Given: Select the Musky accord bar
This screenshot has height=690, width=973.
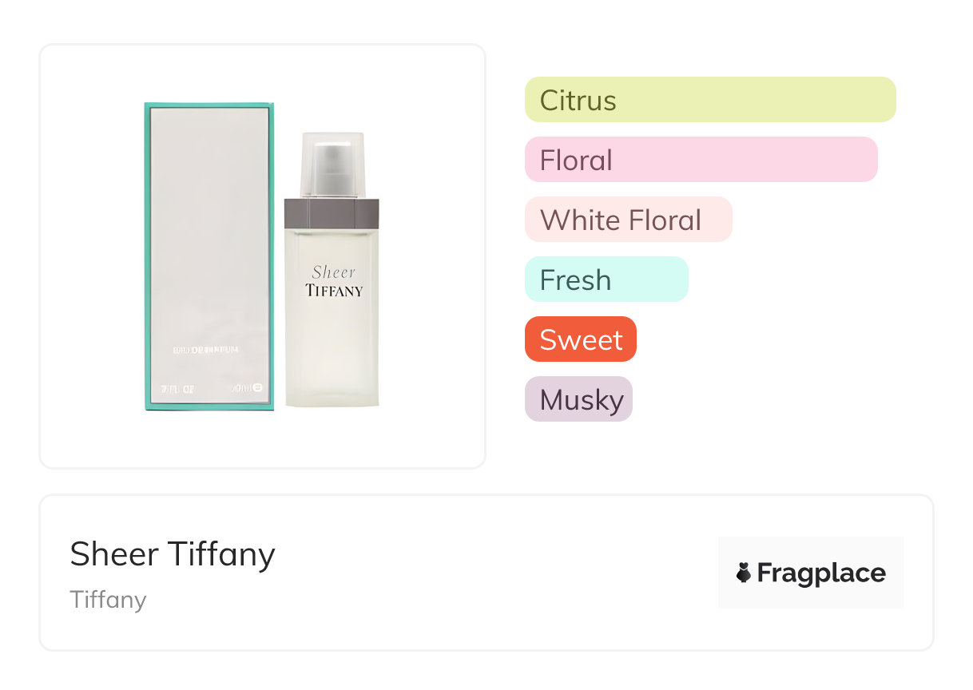Looking at the screenshot, I should 578,399.
